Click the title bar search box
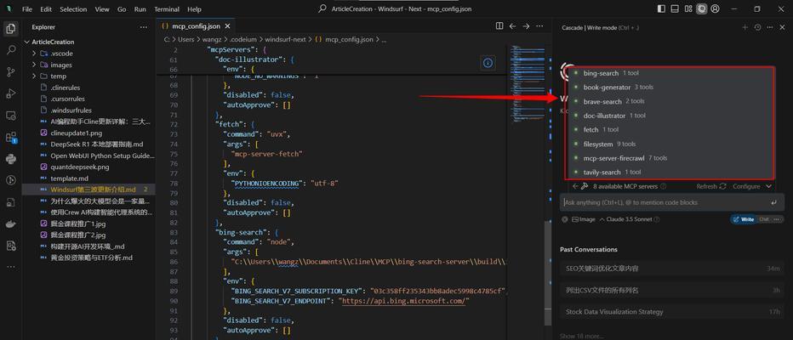This screenshot has width=793, height=340. point(396,9)
